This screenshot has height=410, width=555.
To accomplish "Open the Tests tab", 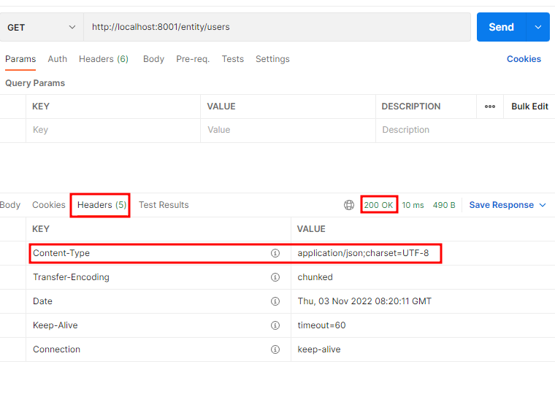I will (x=233, y=59).
